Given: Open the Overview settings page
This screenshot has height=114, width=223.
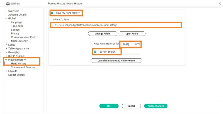Looking at the screenshot, I should [x=13, y=11].
